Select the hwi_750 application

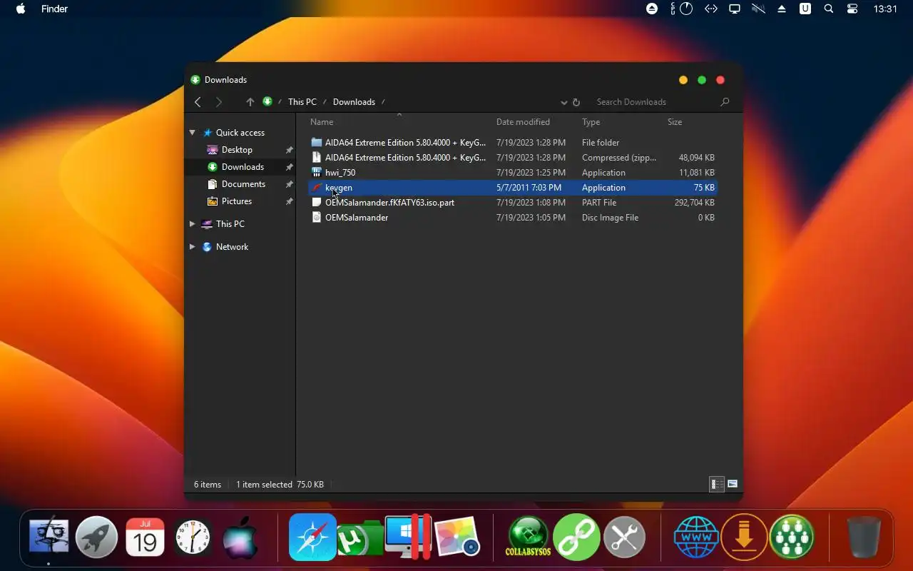pos(512,173)
